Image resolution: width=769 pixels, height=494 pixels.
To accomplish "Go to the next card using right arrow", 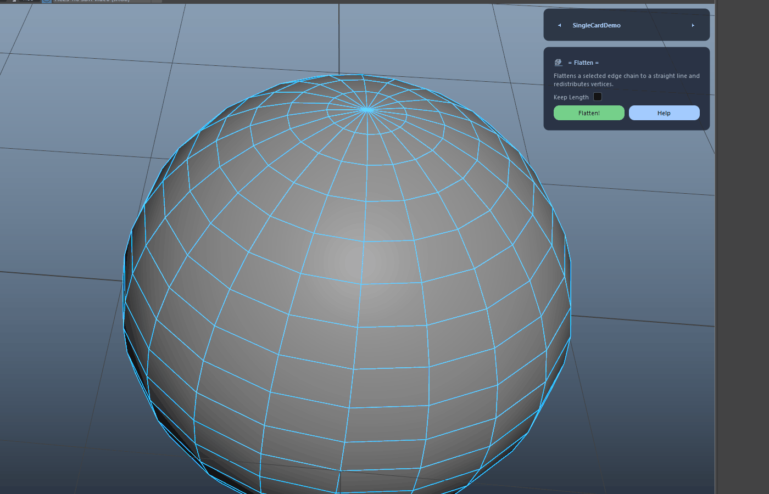I will coord(693,25).
